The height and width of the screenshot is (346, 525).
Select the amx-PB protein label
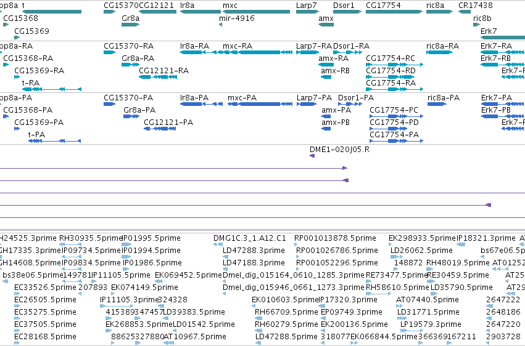(x=336, y=123)
